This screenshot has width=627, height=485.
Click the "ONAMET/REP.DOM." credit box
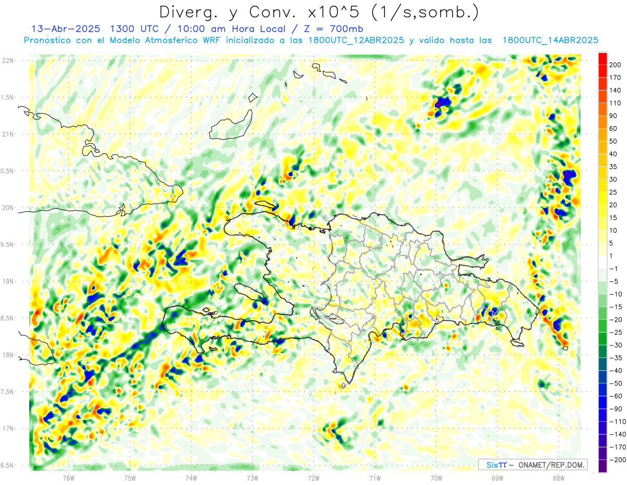(x=532, y=465)
